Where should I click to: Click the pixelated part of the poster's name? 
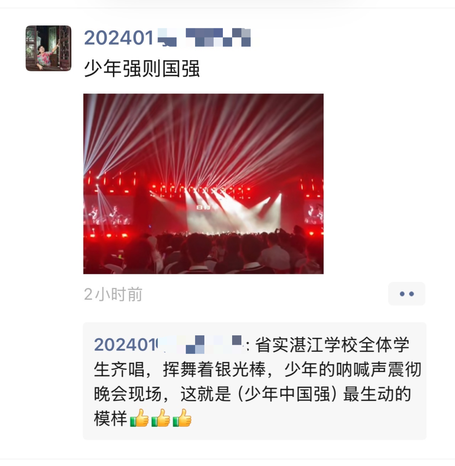click(x=204, y=38)
